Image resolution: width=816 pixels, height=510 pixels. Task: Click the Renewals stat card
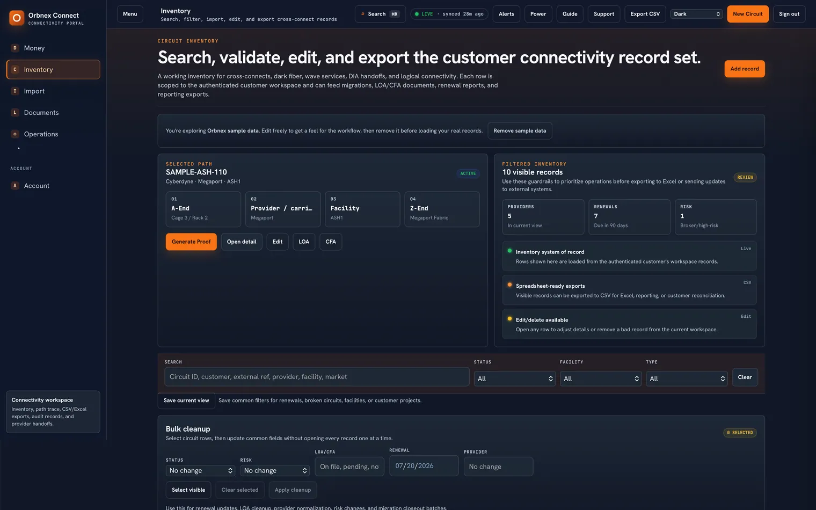tap(629, 217)
